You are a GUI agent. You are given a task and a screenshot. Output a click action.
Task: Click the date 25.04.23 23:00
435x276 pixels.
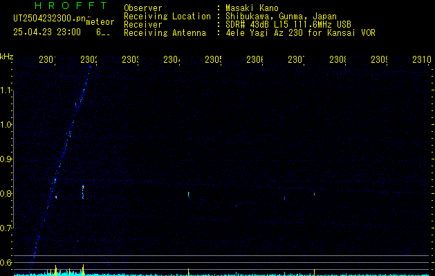coord(47,32)
